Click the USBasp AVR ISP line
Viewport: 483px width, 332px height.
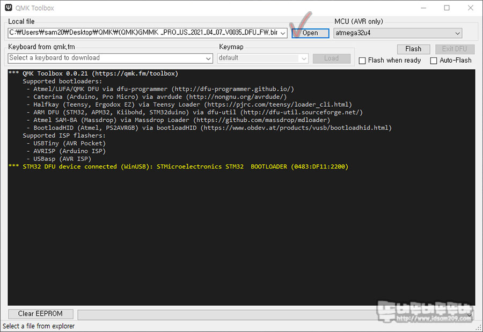pyautogui.click(x=59, y=159)
